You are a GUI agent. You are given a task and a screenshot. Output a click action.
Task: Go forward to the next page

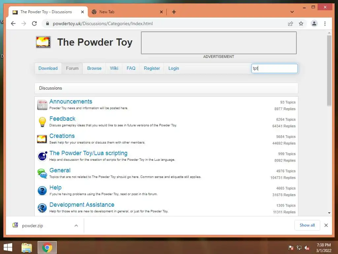coord(24,23)
